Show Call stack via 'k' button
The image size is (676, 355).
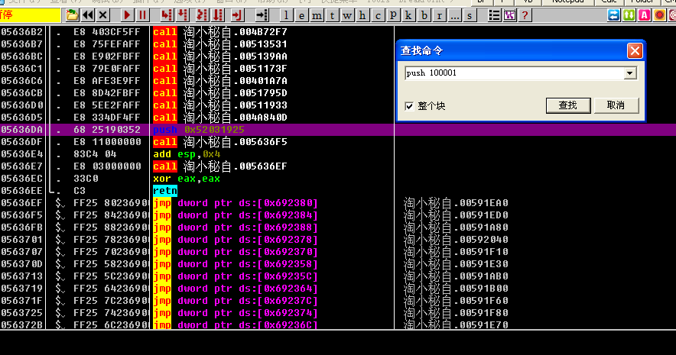[408, 15]
